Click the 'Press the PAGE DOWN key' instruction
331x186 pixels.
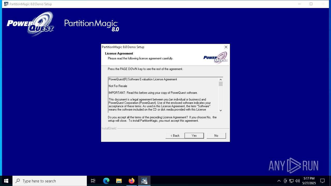[145, 69]
